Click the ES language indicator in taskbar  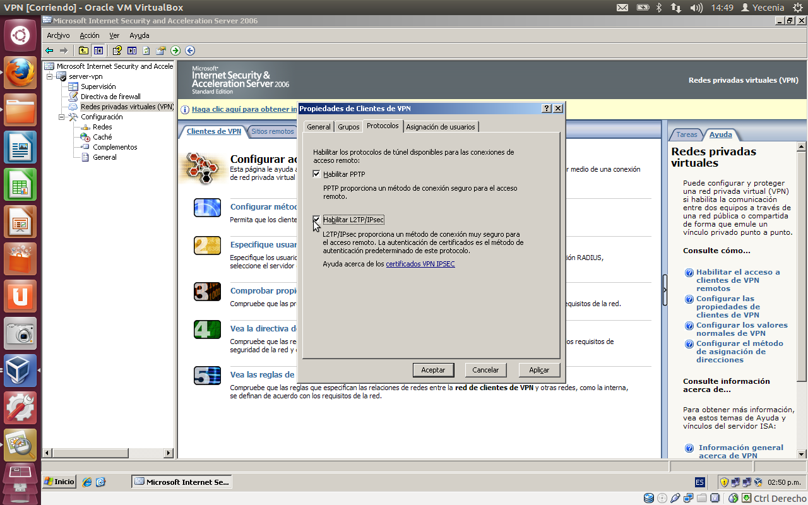(x=699, y=482)
